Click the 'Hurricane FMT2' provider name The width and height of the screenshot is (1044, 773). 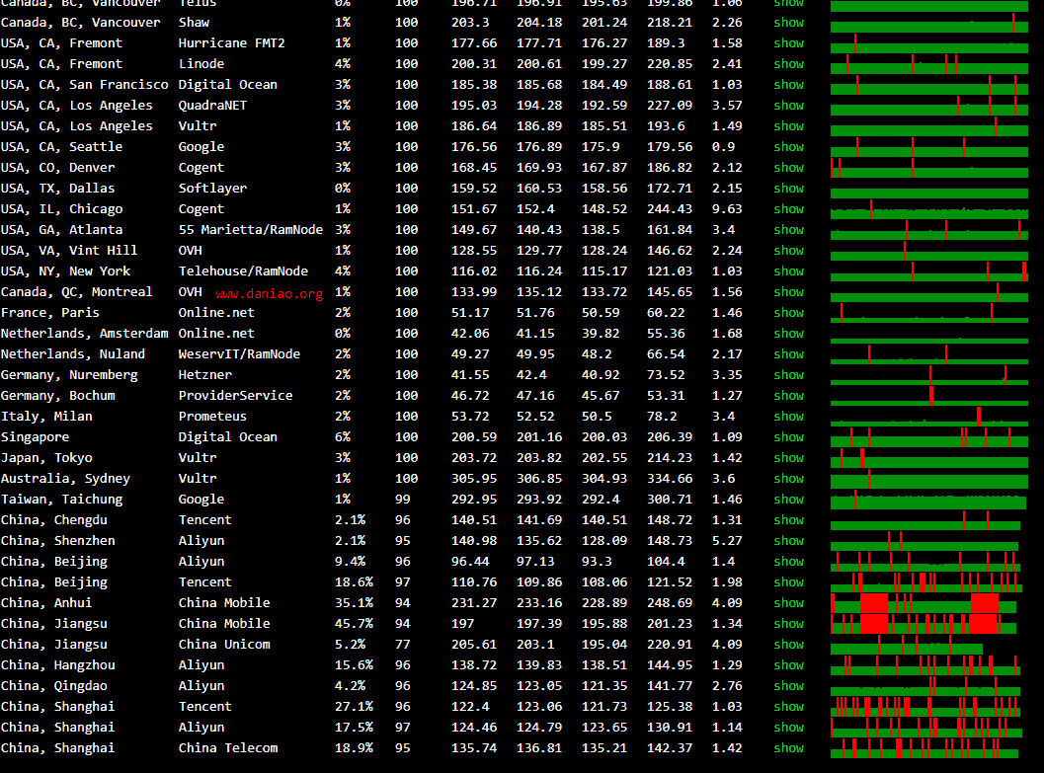pos(232,43)
